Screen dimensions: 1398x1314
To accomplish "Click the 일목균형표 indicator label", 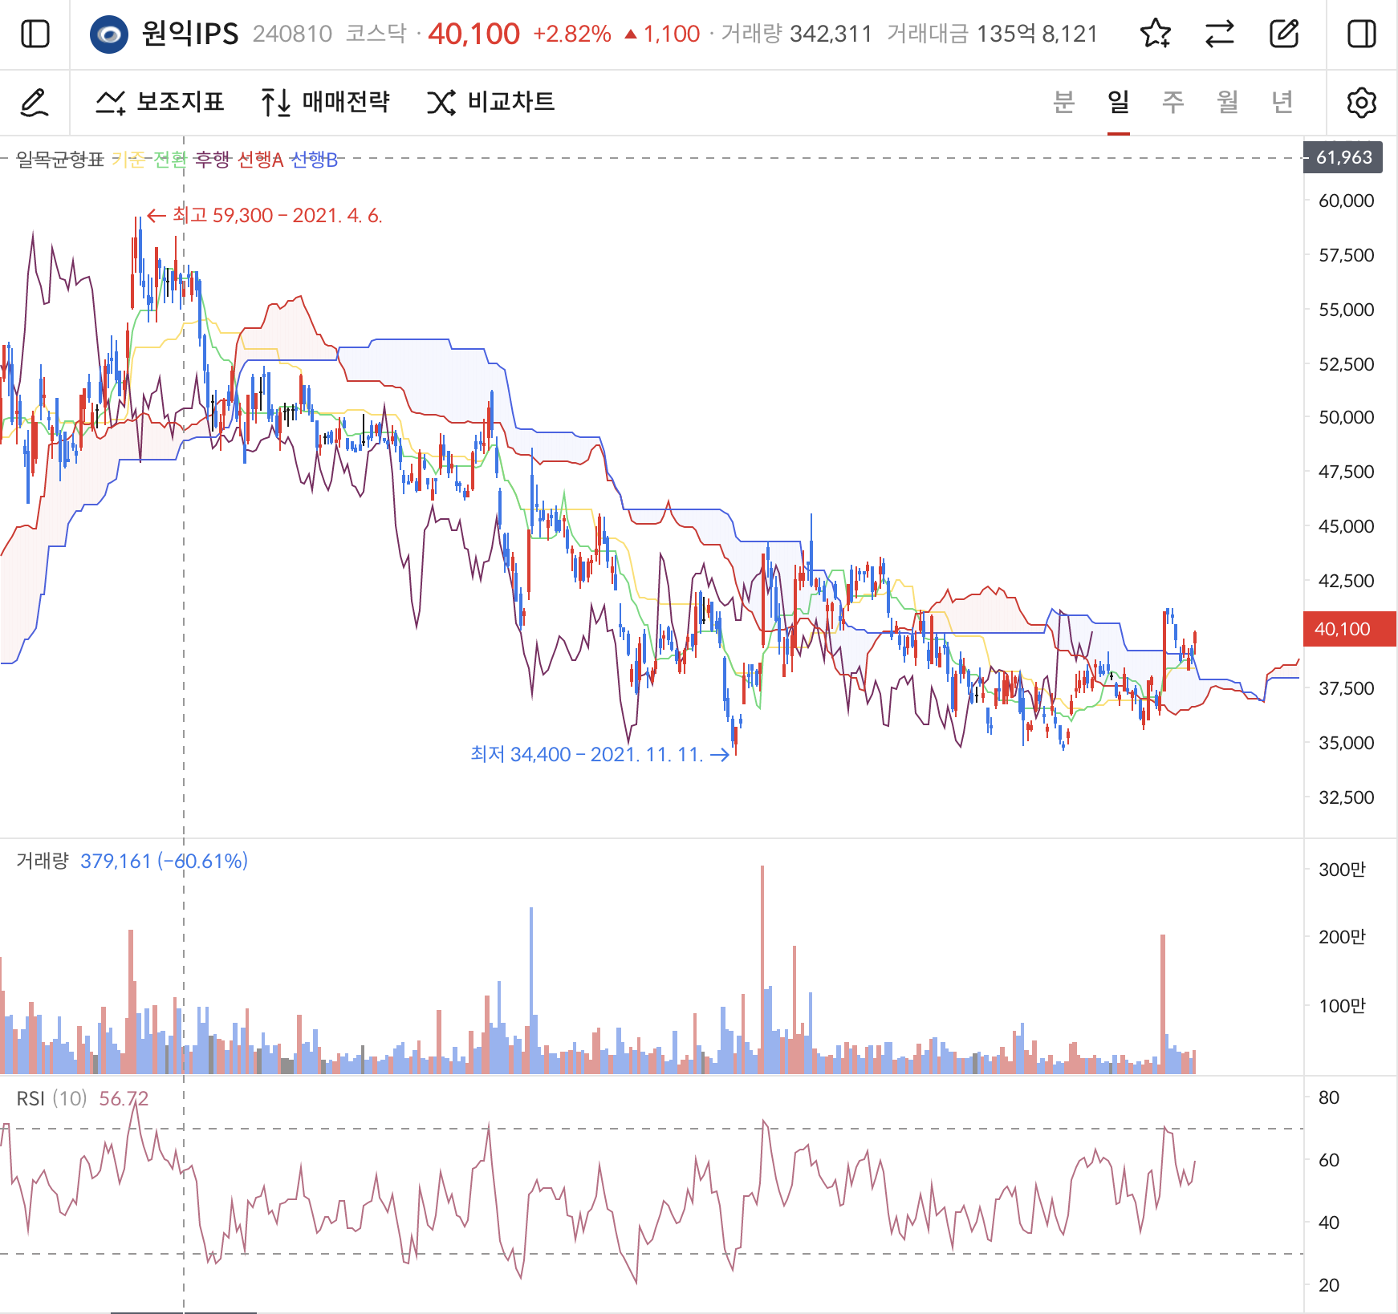I will pyautogui.click(x=60, y=160).
